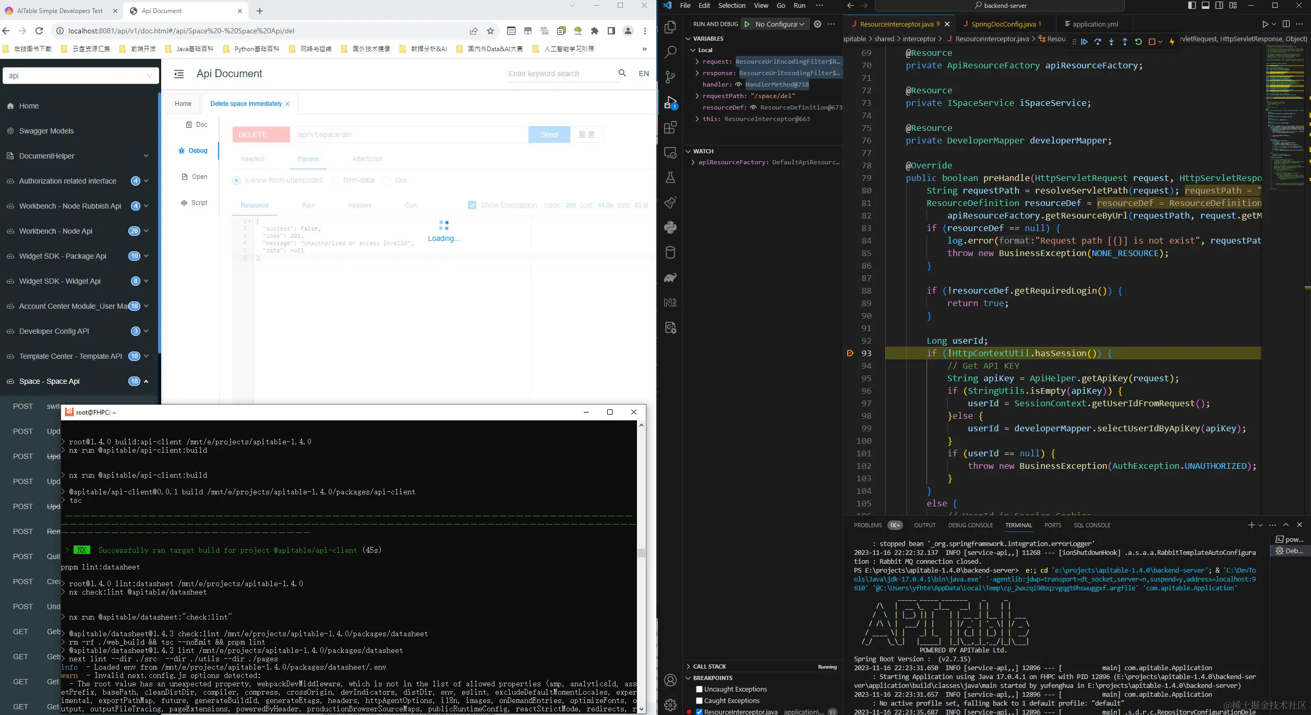The image size is (1311, 715).
Task: Collapse the Local variables scope
Action: (693, 50)
